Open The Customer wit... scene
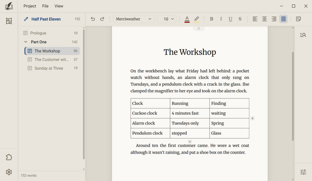The height and width of the screenshot is (181, 312). 52,60
